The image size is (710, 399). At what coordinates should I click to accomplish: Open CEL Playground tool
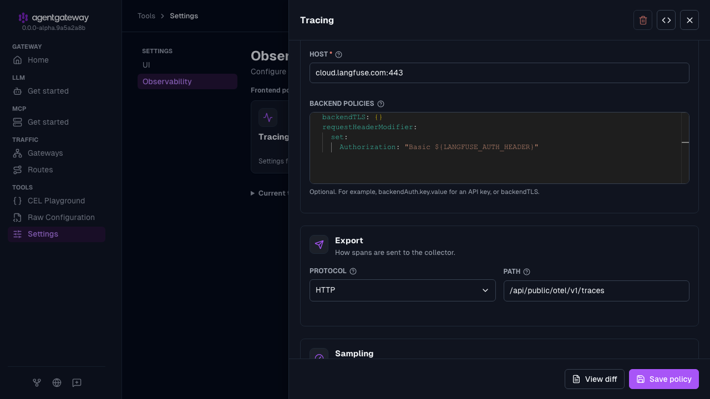click(x=57, y=201)
